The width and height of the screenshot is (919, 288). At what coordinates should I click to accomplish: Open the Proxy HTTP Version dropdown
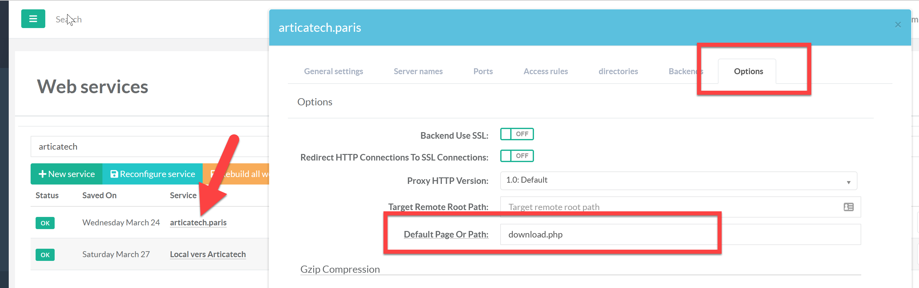[678, 180]
